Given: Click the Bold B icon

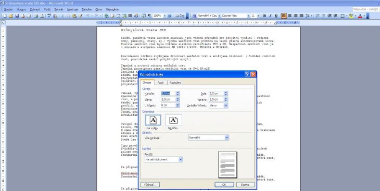Looking at the screenshot, I should [264, 16].
